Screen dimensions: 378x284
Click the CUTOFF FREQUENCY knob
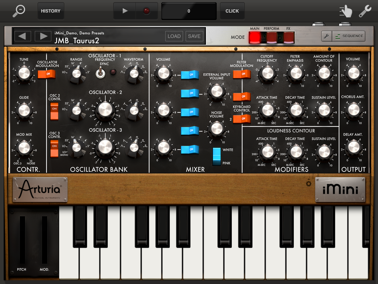267,73
